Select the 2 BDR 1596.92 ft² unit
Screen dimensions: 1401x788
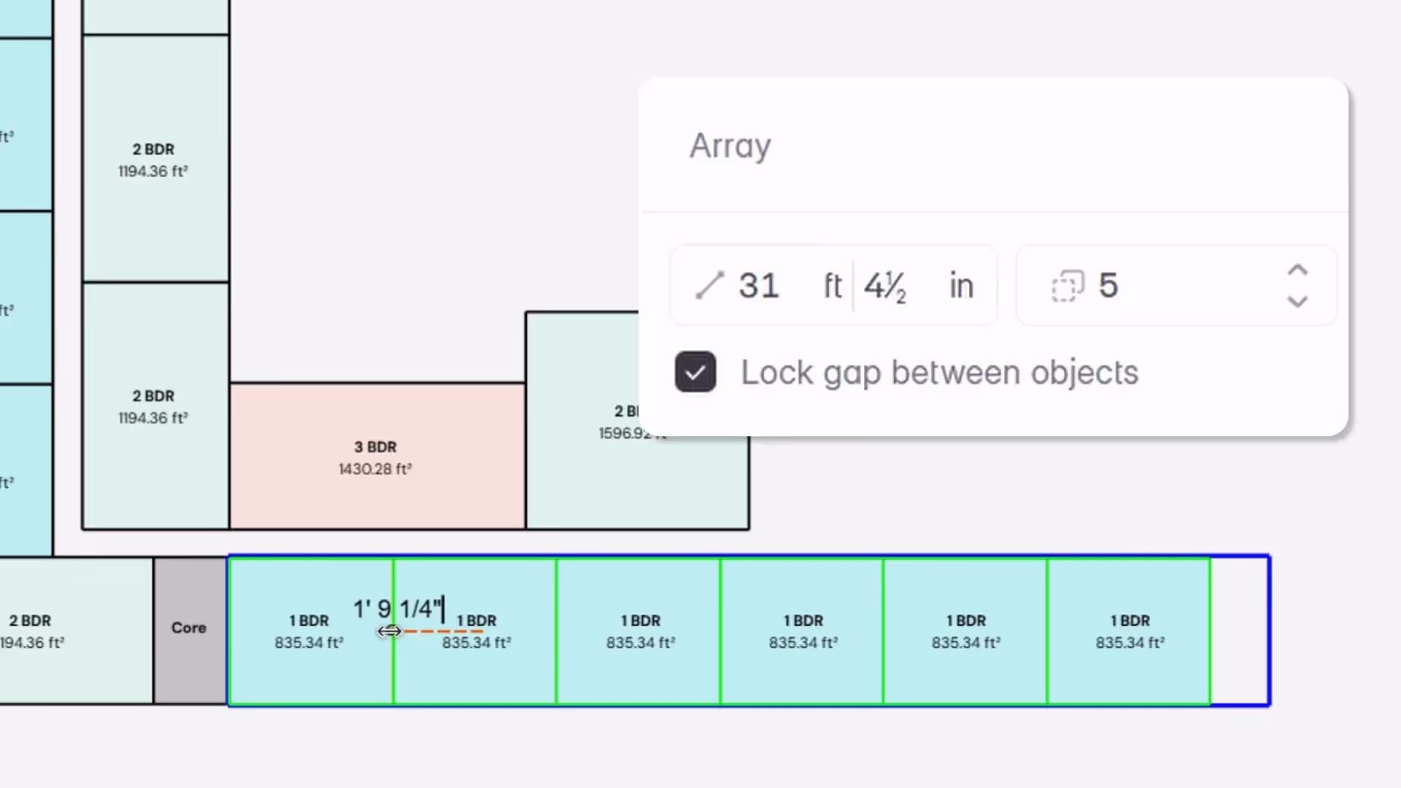(636, 482)
